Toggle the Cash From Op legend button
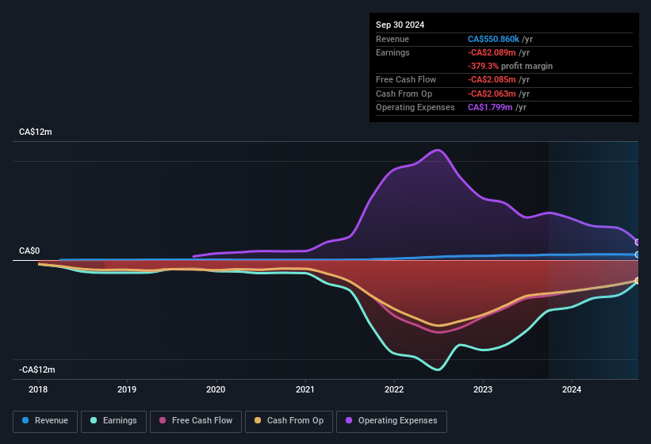The image size is (651, 444). [x=289, y=421]
